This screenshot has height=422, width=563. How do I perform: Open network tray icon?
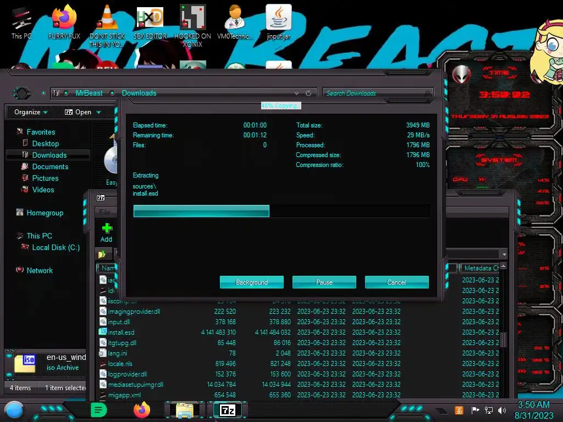[488, 410]
